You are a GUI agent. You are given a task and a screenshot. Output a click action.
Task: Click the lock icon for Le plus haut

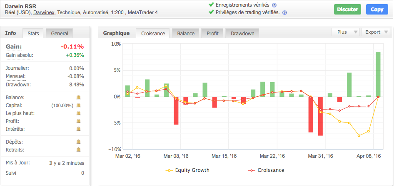tap(78, 113)
